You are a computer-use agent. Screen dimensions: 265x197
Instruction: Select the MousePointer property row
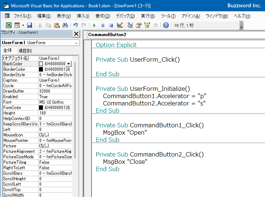point(37,140)
